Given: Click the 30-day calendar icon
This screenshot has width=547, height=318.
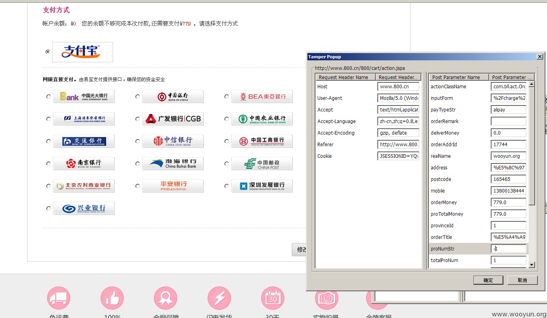Looking at the screenshot, I should pyautogui.click(x=273, y=298).
